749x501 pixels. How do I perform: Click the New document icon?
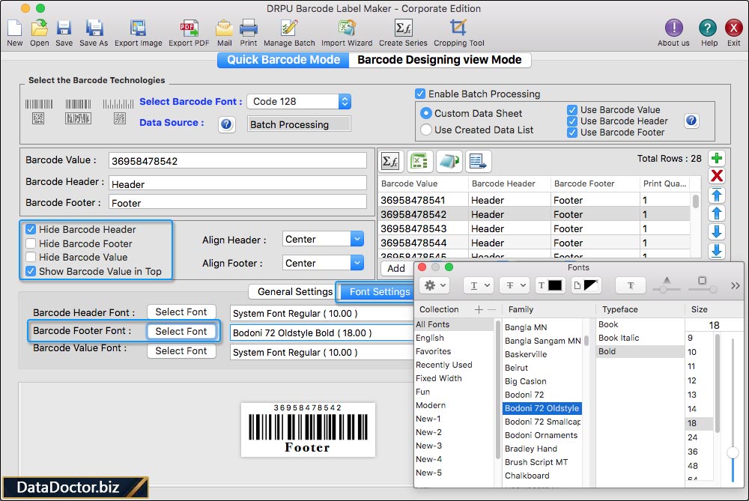pos(15,28)
